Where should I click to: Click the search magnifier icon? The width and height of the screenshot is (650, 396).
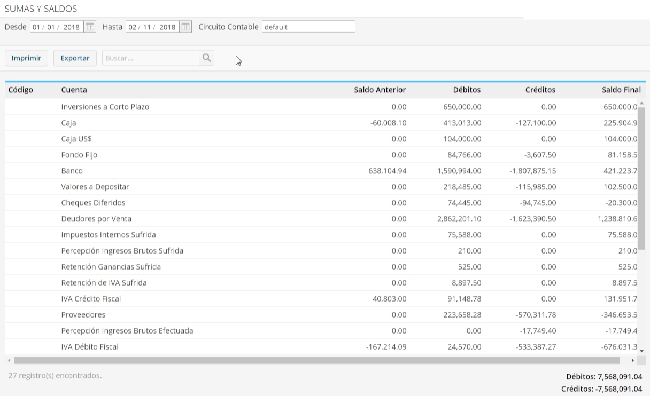[206, 58]
